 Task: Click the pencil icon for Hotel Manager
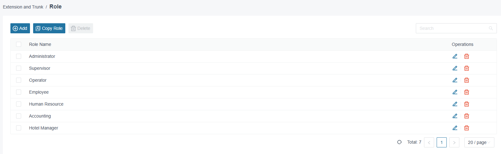pyautogui.click(x=455, y=128)
